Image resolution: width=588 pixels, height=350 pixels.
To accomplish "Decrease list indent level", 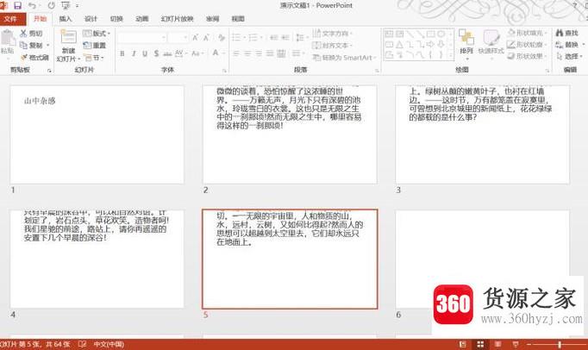I will coord(274,38).
